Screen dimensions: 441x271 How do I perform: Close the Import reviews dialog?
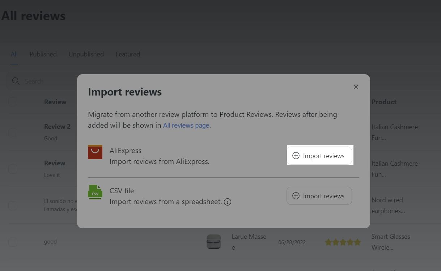(x=356, y=87)
